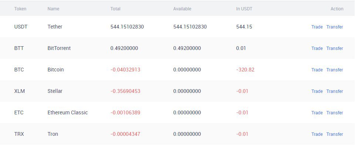This screenshot has height=148, width=358.
Task: Open Transfer for the XLM Stellar row
Action: tap(335, 91)
